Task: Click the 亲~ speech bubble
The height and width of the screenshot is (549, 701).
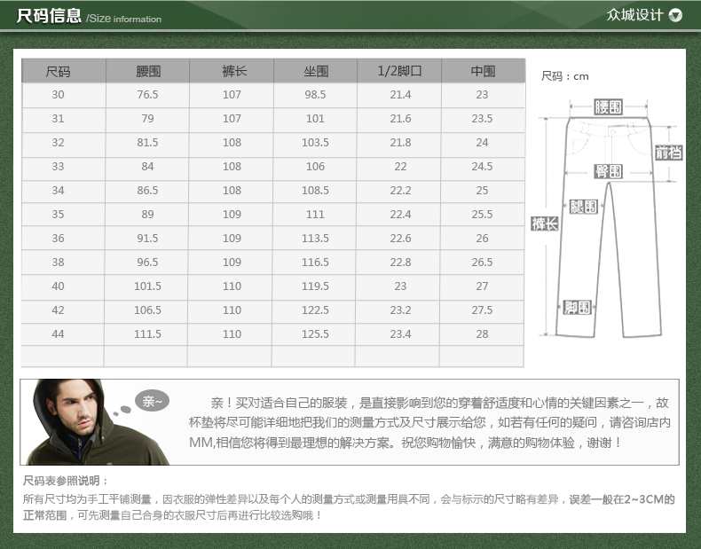Action: (x=152, y=401)
